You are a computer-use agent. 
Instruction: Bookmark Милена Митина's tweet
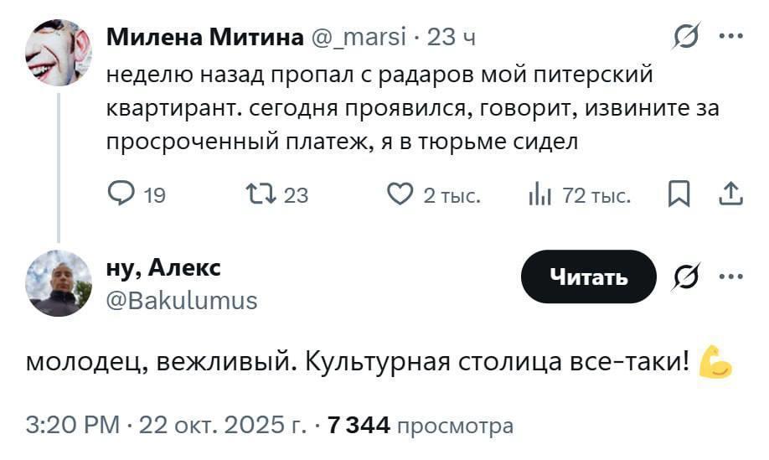678,195
